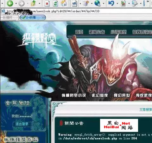
Task: Click the green Back arrow button
Action: 10,3
